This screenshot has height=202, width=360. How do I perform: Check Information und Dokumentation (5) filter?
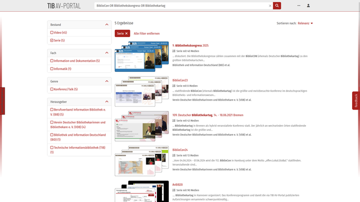(x=52, y=61)
